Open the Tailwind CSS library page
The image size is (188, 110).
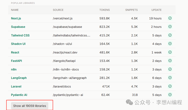[20, 35]
